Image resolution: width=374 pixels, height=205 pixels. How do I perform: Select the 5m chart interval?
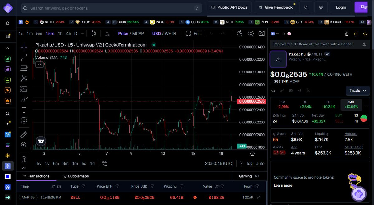(x=39, y=33)
